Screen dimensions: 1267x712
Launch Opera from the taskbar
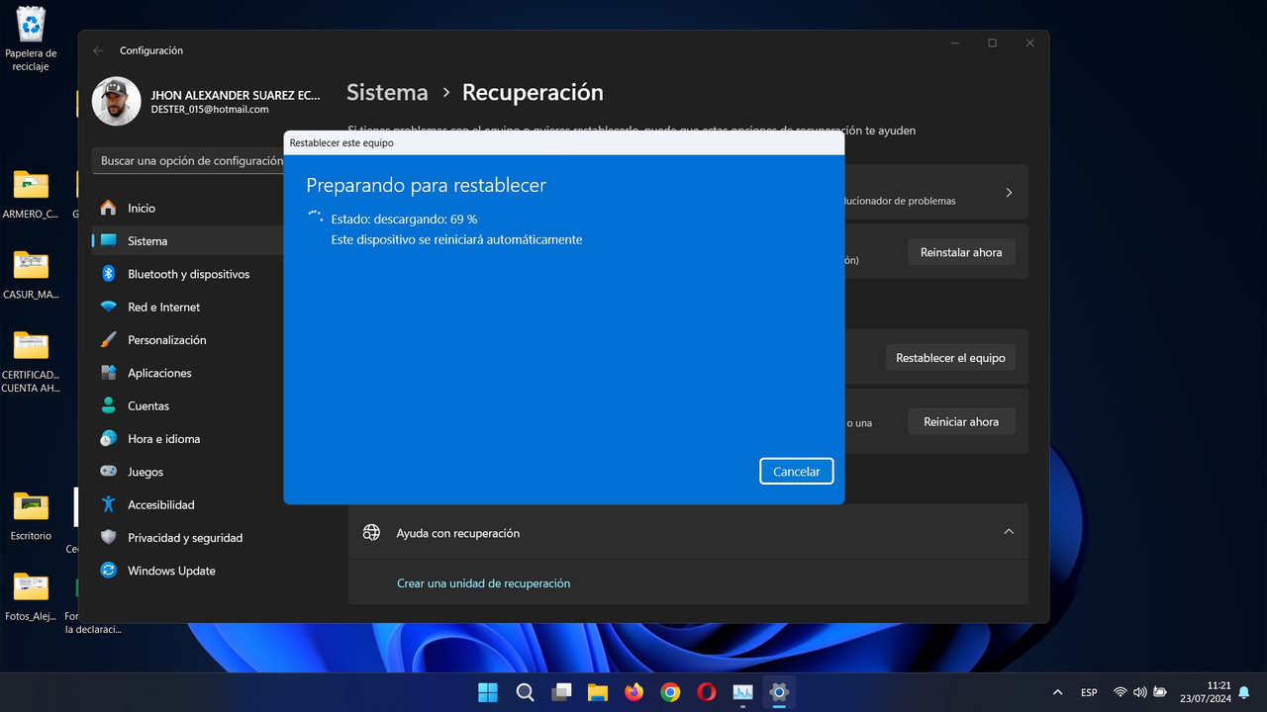point(707,692)
